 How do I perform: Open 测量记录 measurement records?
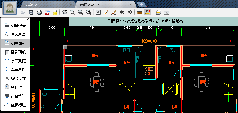[x=15, y=26]
